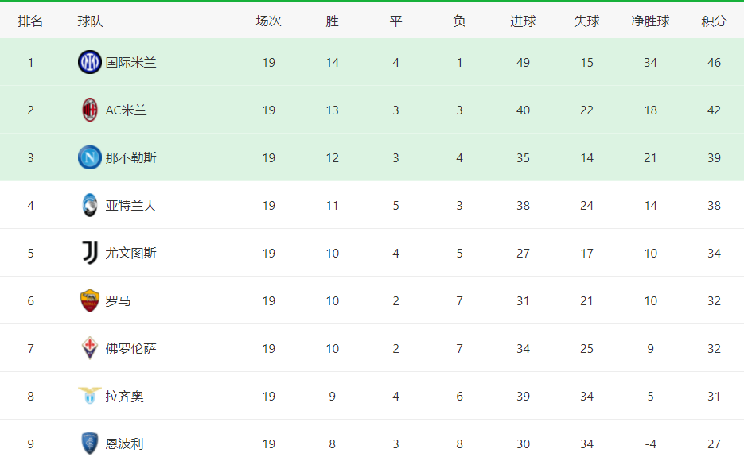Viewport: 744px width, 461px height.
Task: Click the 场次 column header
Action: coord(269,21)
